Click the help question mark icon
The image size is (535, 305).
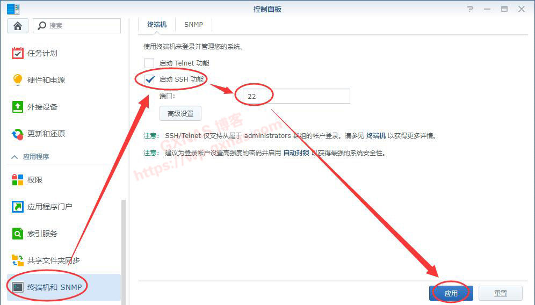click(x=470, y=9)
